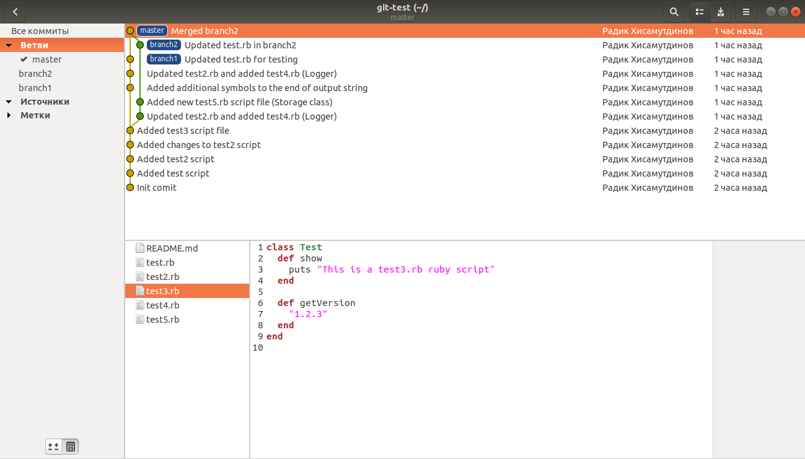The image size is (805, 459).
Task: Select test4.rb in the file list
Action: 162,305
